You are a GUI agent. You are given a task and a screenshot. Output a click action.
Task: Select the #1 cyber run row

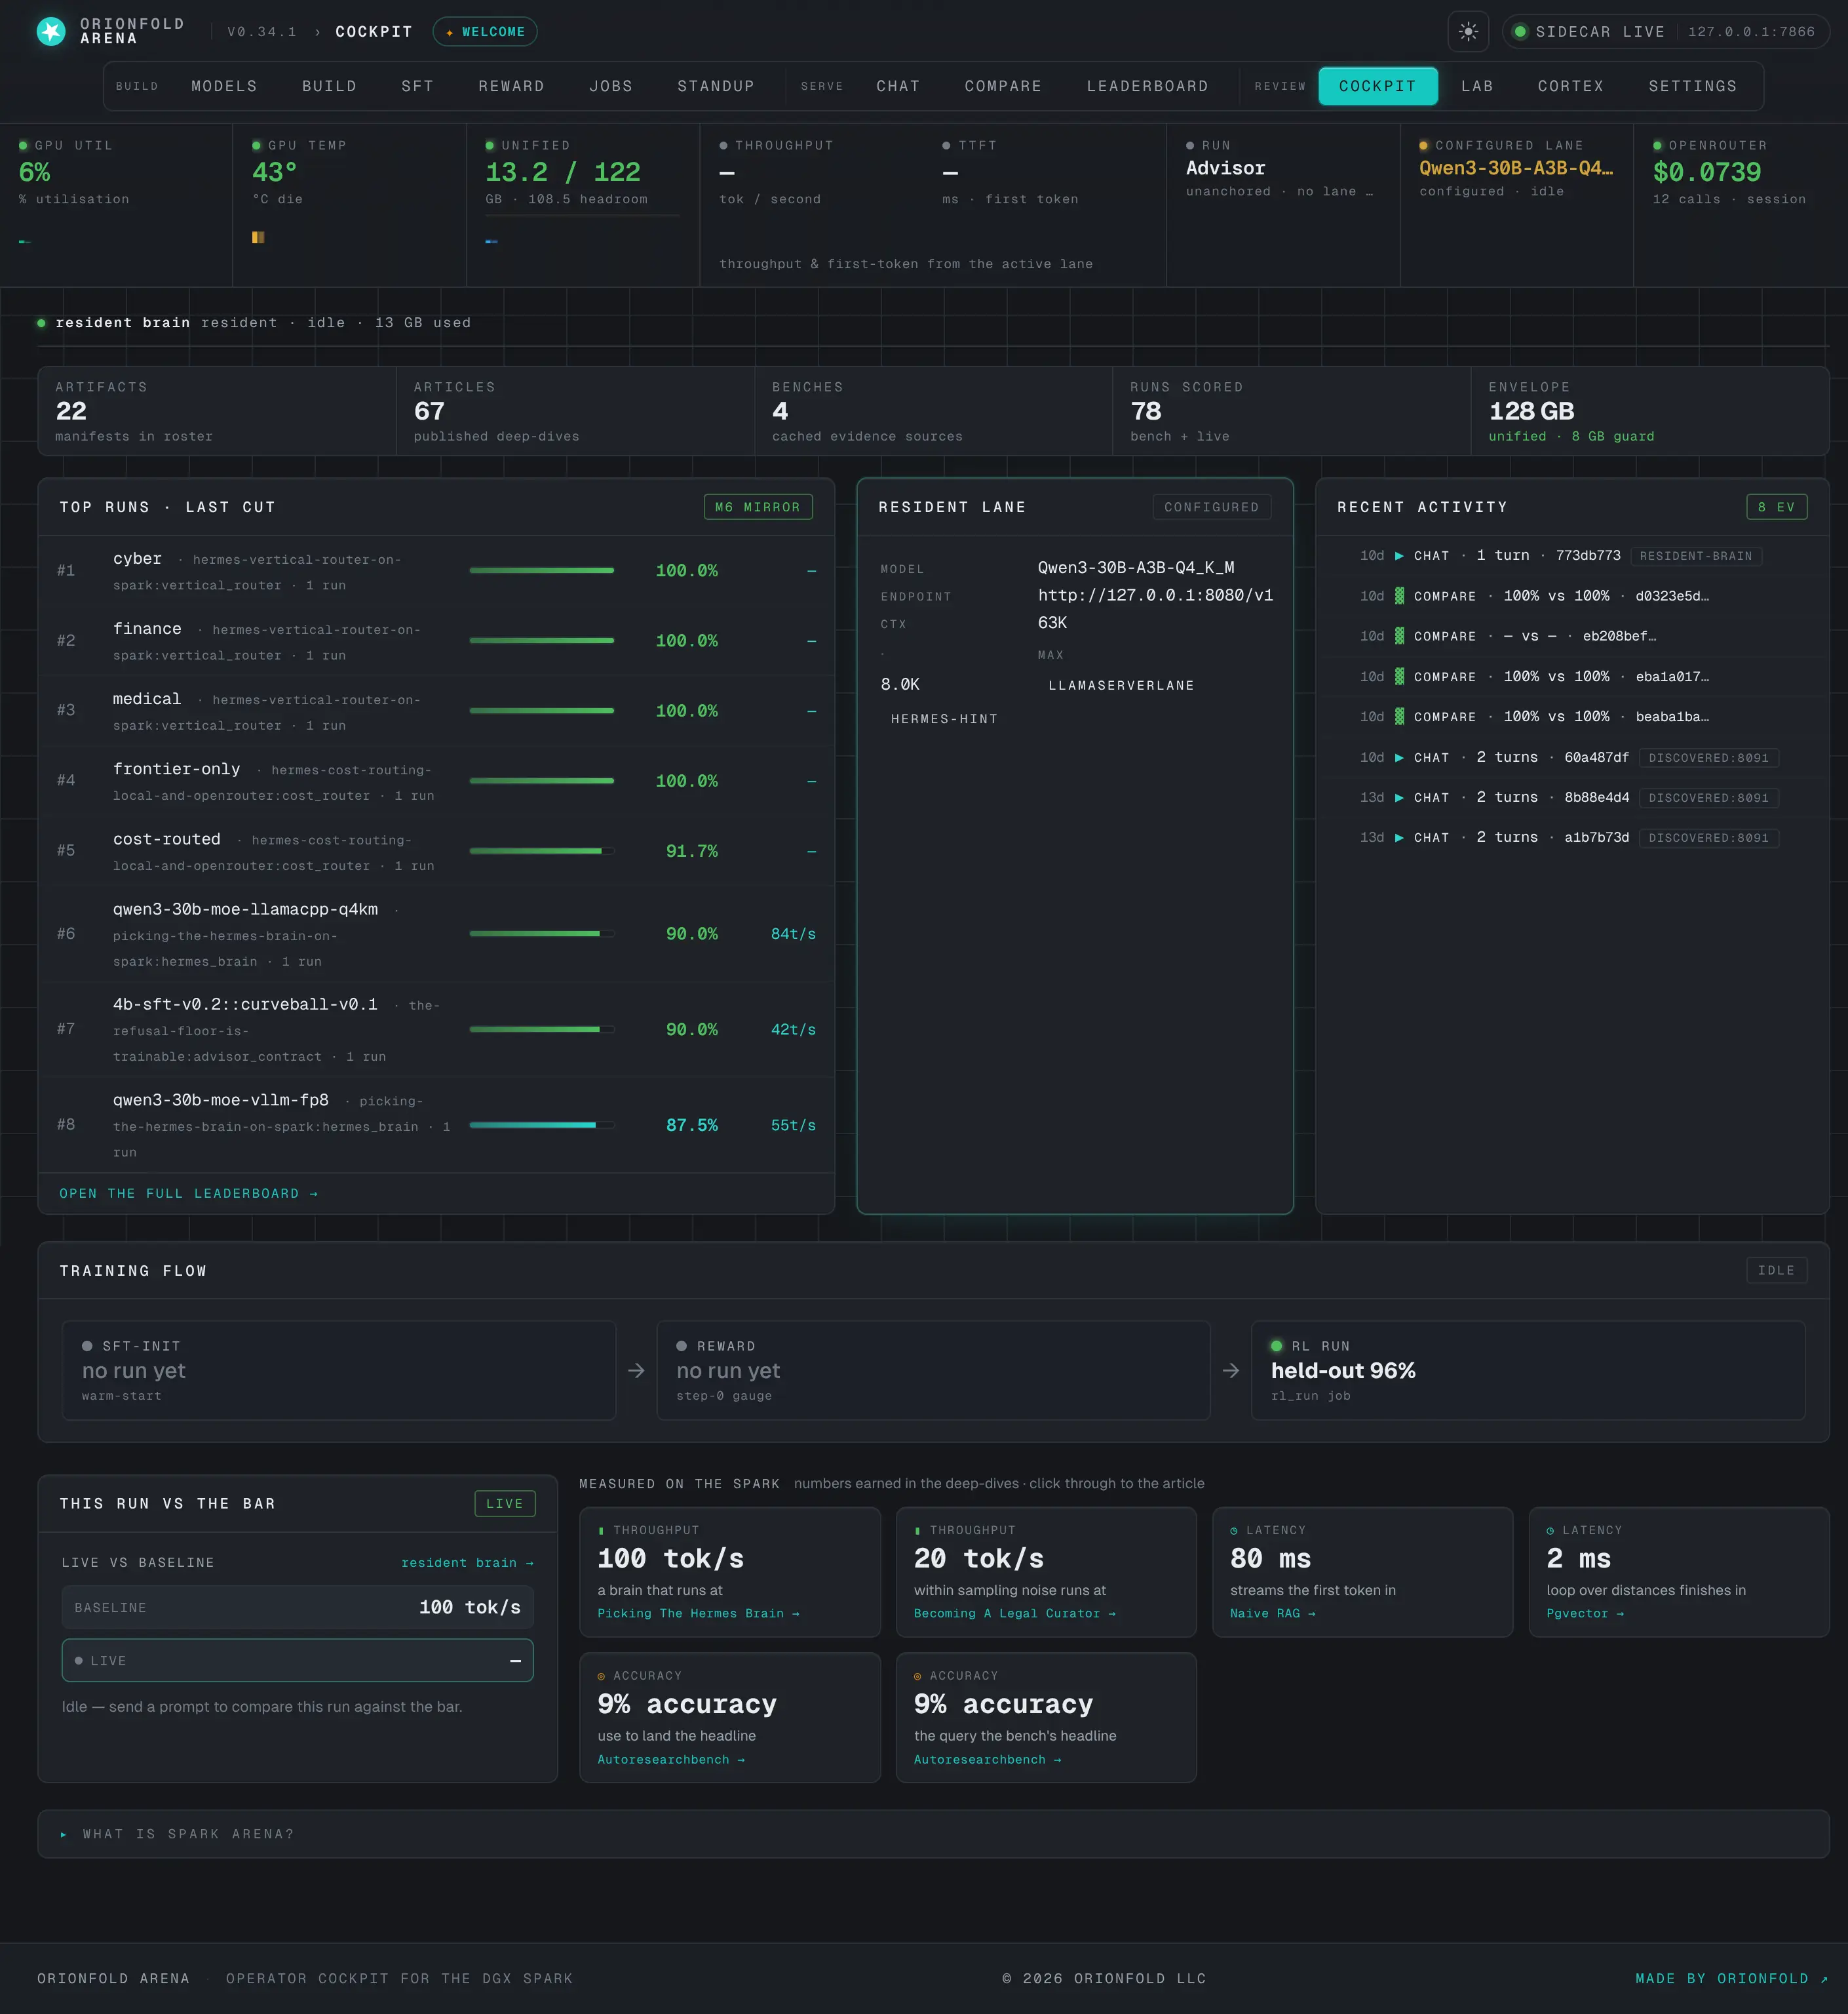436,570
